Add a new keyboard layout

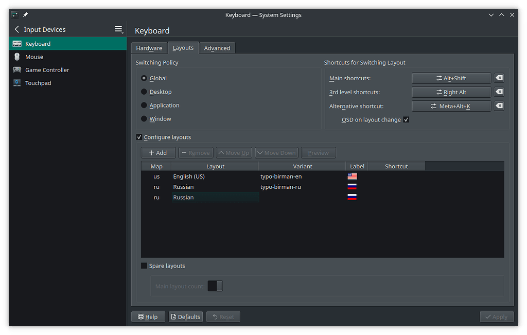pyautogui.click(x=158, y=152)
